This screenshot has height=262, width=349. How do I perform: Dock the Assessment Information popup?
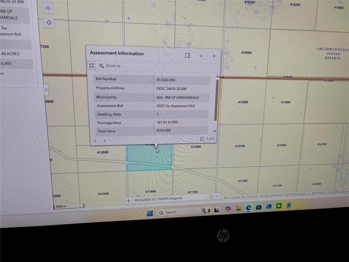187,56
